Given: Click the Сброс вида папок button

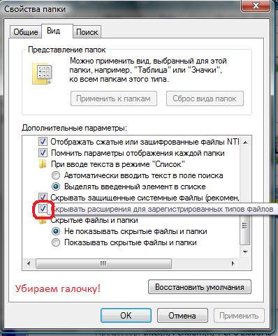Looking at the screenshot, I should click(205, 98).
